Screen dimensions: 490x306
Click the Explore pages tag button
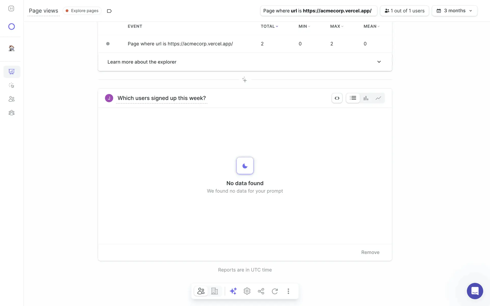click(x=82, y=11)
